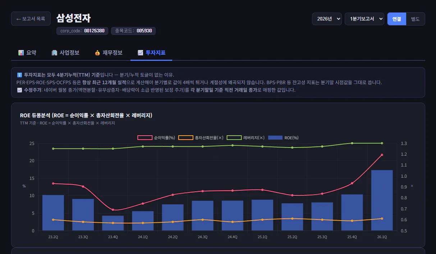Viewport: 436px width, 254px height.
Task: Click the TTM 기준 chart subtitle
Action: click(x=68, y=123)
